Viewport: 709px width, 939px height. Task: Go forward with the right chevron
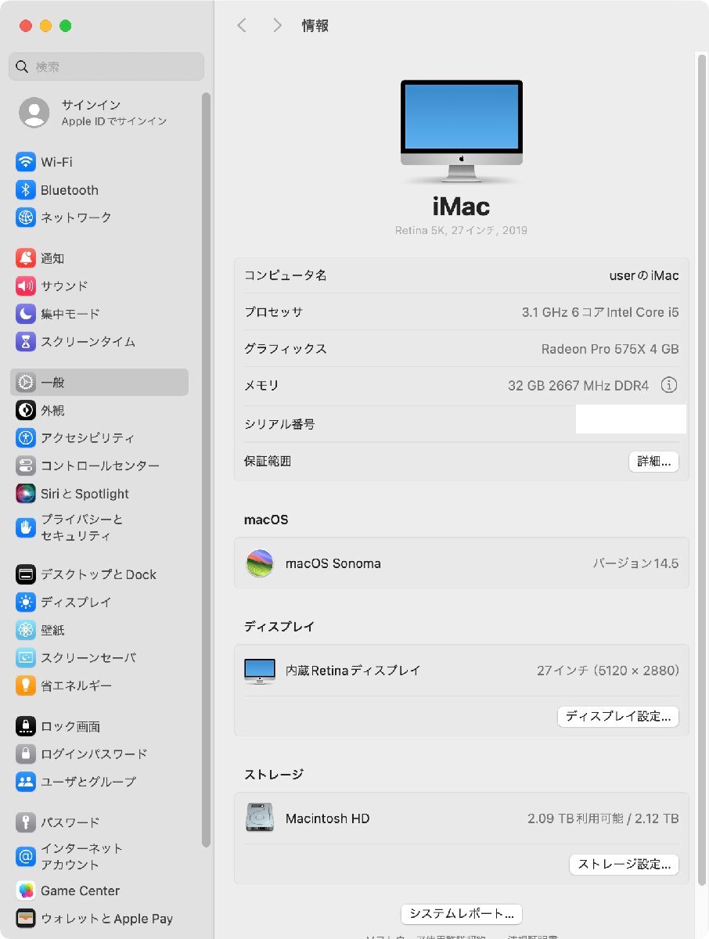point(277,26)
